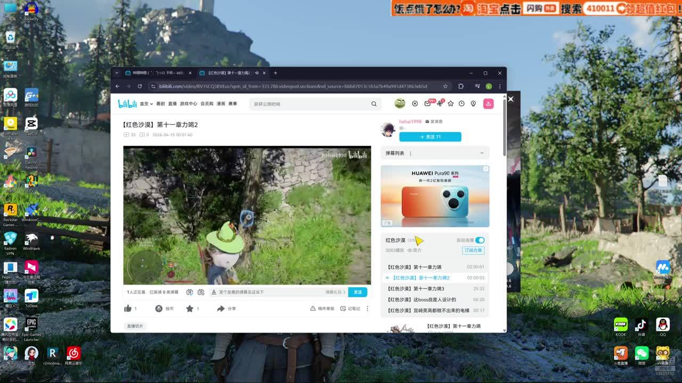Click the share arrow icon
Screen dimensions: 682x383
[221, 309]
